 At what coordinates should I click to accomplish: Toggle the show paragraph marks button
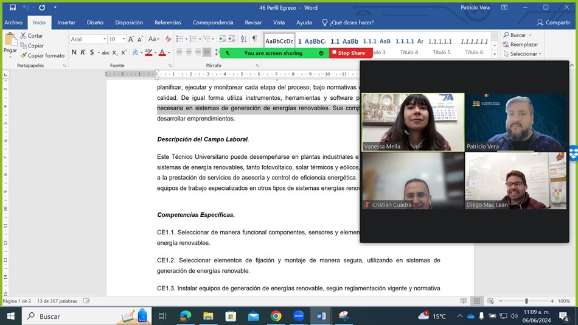(x=254, y=39)
